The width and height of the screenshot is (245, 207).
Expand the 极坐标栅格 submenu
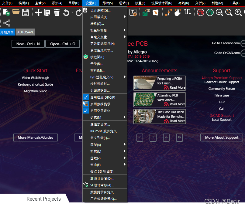pos(105,30)
